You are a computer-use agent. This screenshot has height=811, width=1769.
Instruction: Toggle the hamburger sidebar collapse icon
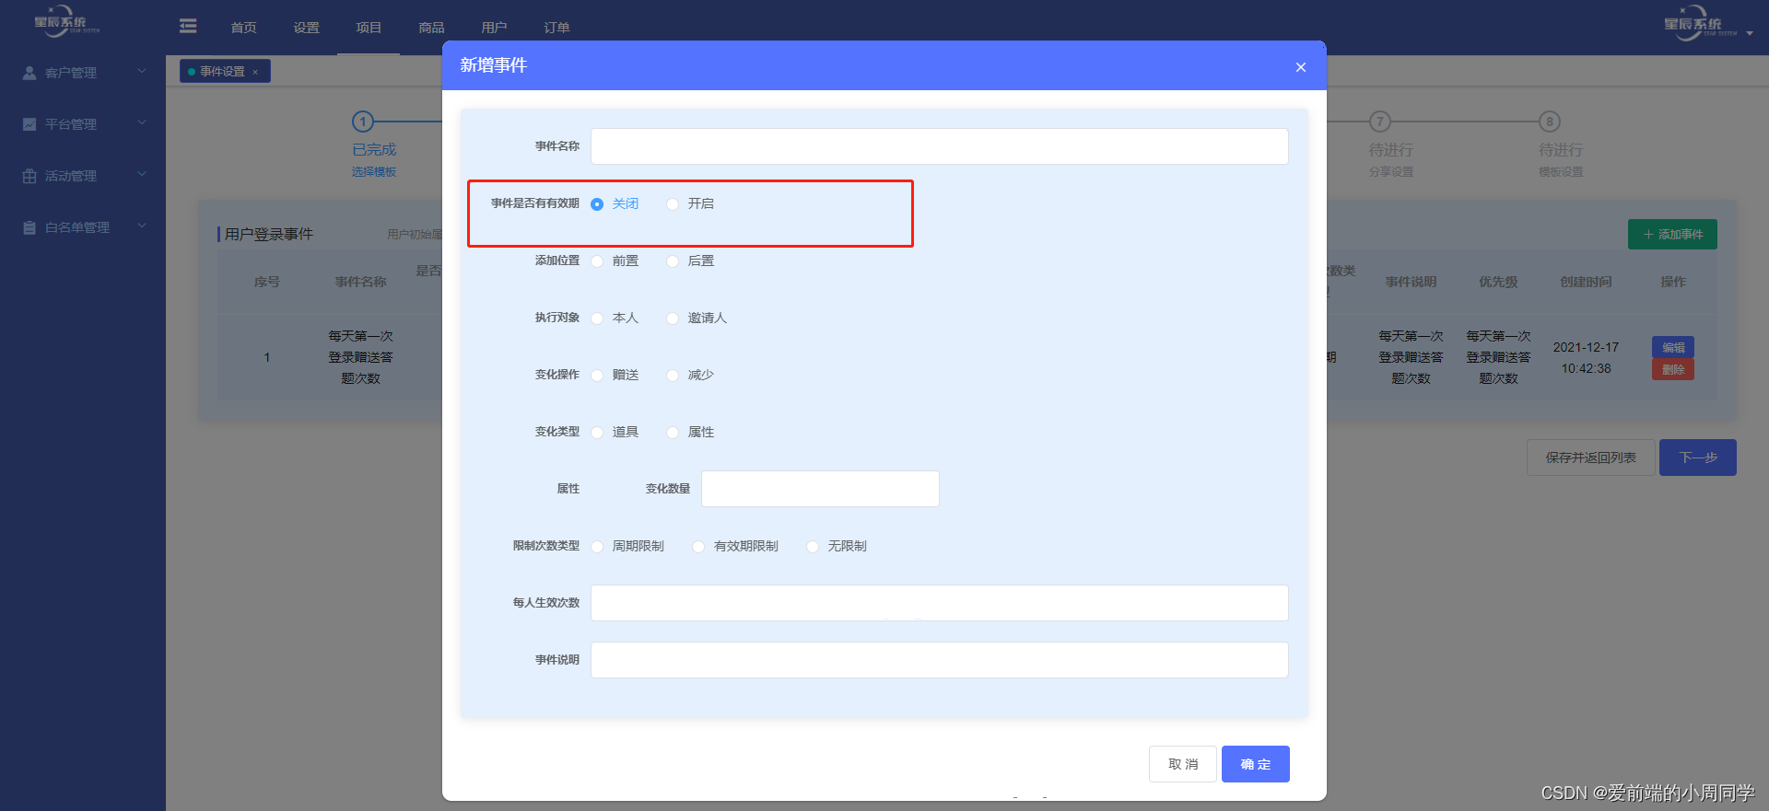(x=188, y=26)
